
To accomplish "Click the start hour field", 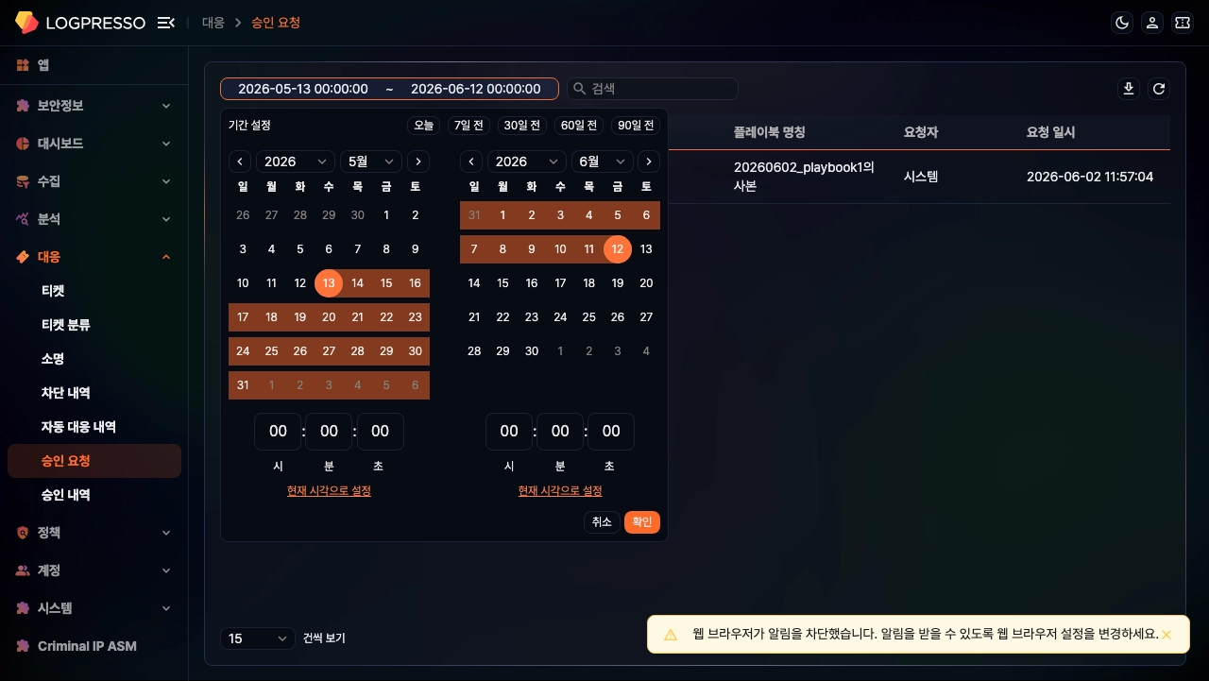I will click(278, 432).
